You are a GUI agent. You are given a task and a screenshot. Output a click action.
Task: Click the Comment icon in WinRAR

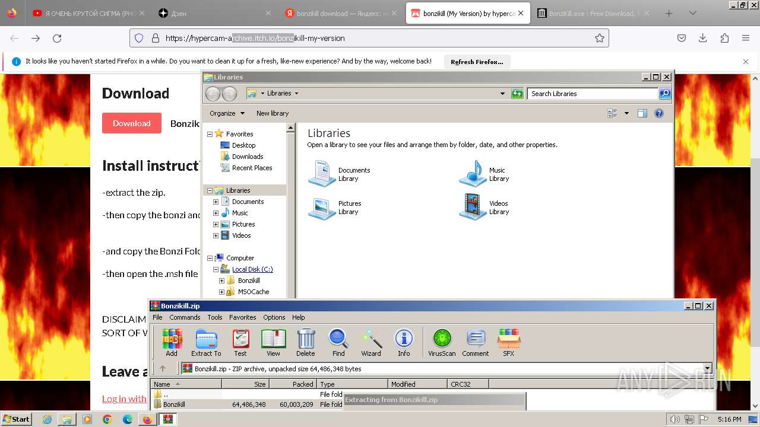476,342
